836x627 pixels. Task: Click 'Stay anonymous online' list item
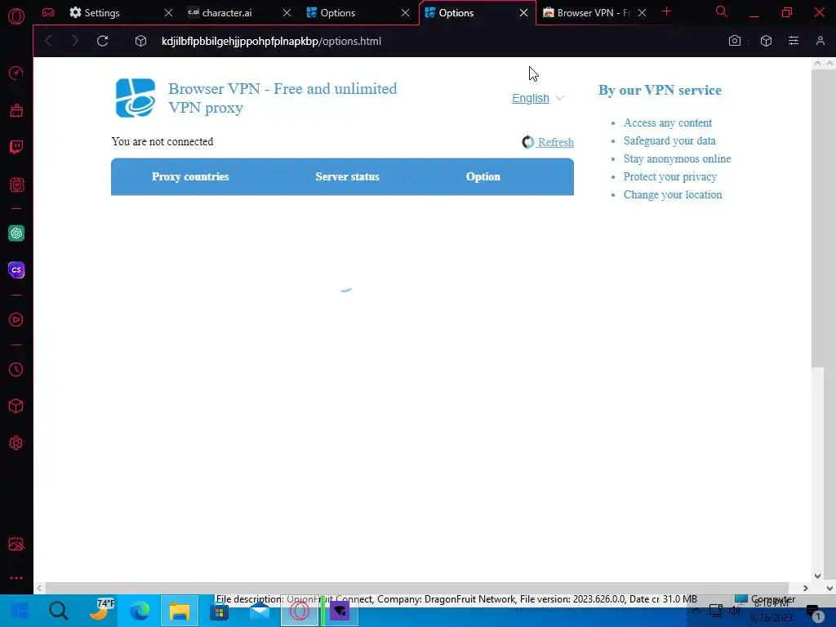click(677, 159)
